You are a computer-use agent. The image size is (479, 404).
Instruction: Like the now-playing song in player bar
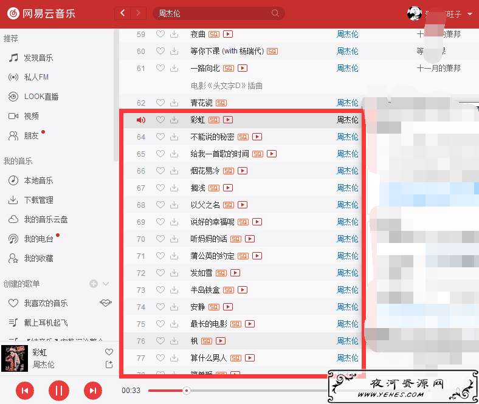point(109,352)
